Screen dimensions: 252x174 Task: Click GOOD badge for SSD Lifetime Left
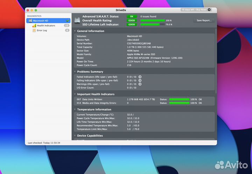point(132,25)
